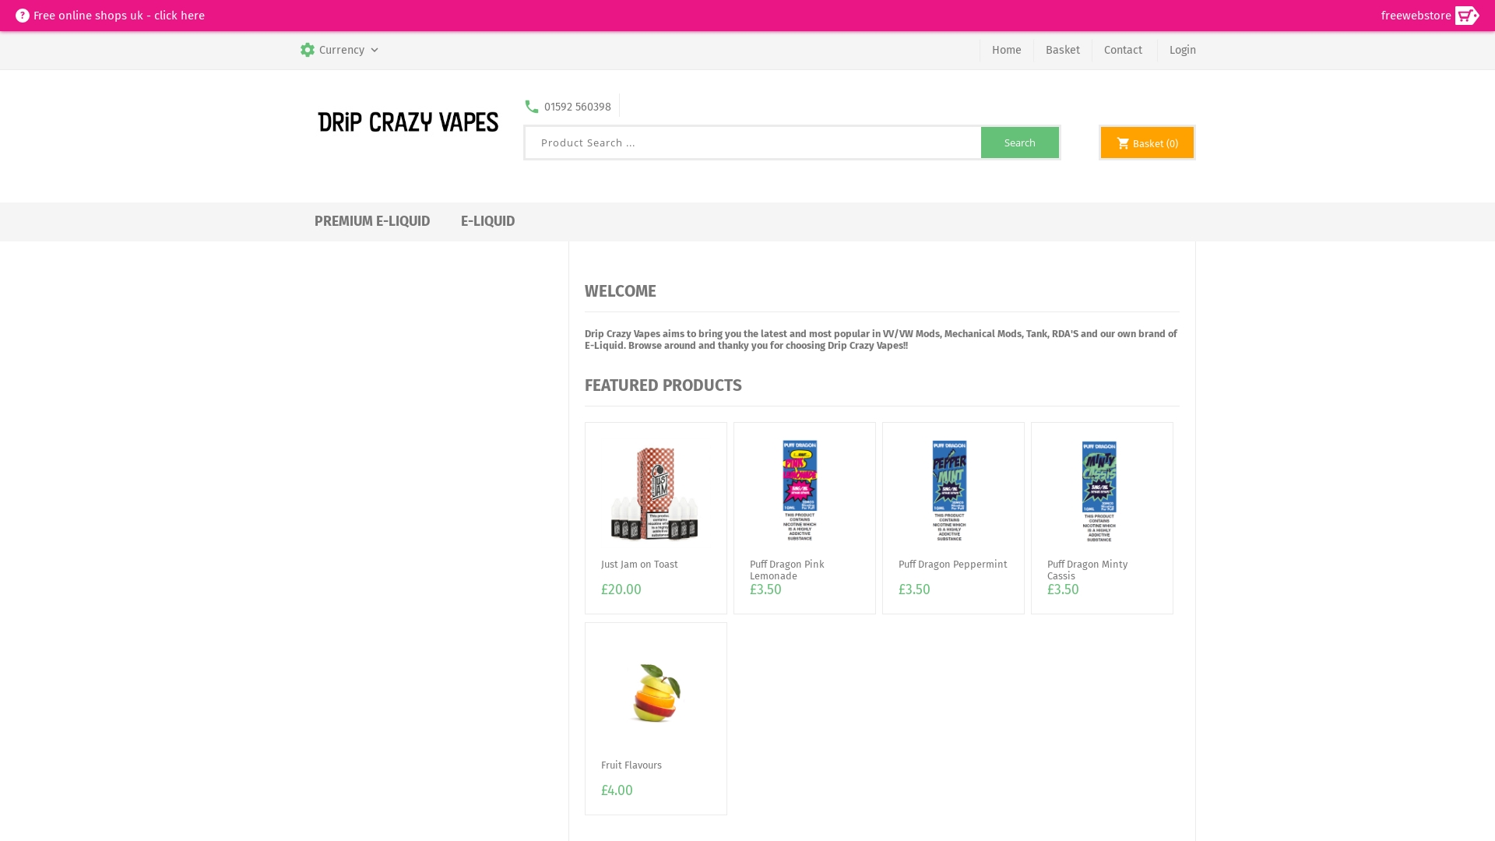Viewport: 1495px width, 841px height.
Task: Open Fruit Flavours product image
Action: pos(656,692)
